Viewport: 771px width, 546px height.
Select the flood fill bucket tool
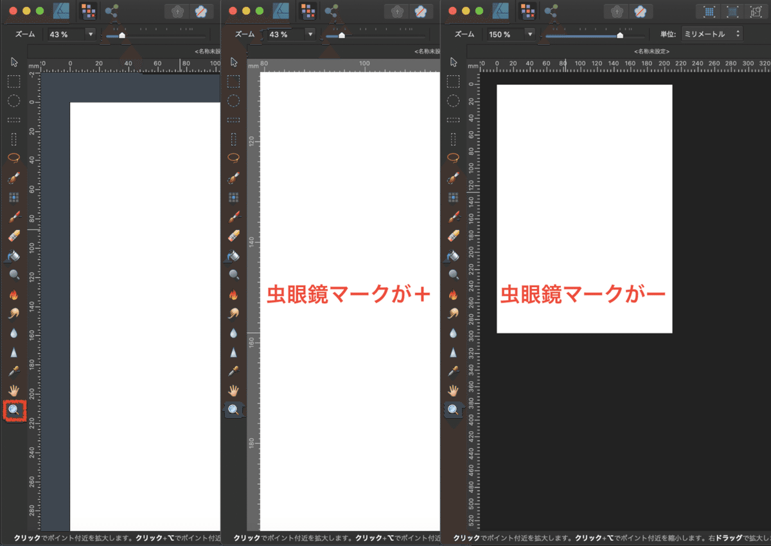click(14, 255)
